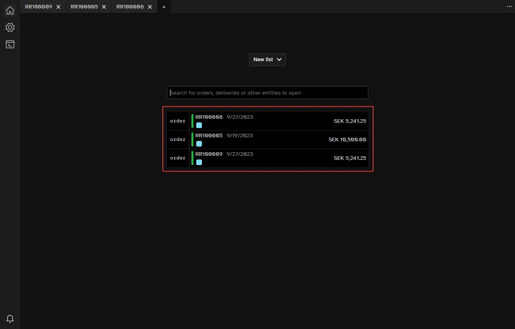This screenshot has height=329, width=515.
Task: Open the terminal console panel icon
Action: (10, 44)
